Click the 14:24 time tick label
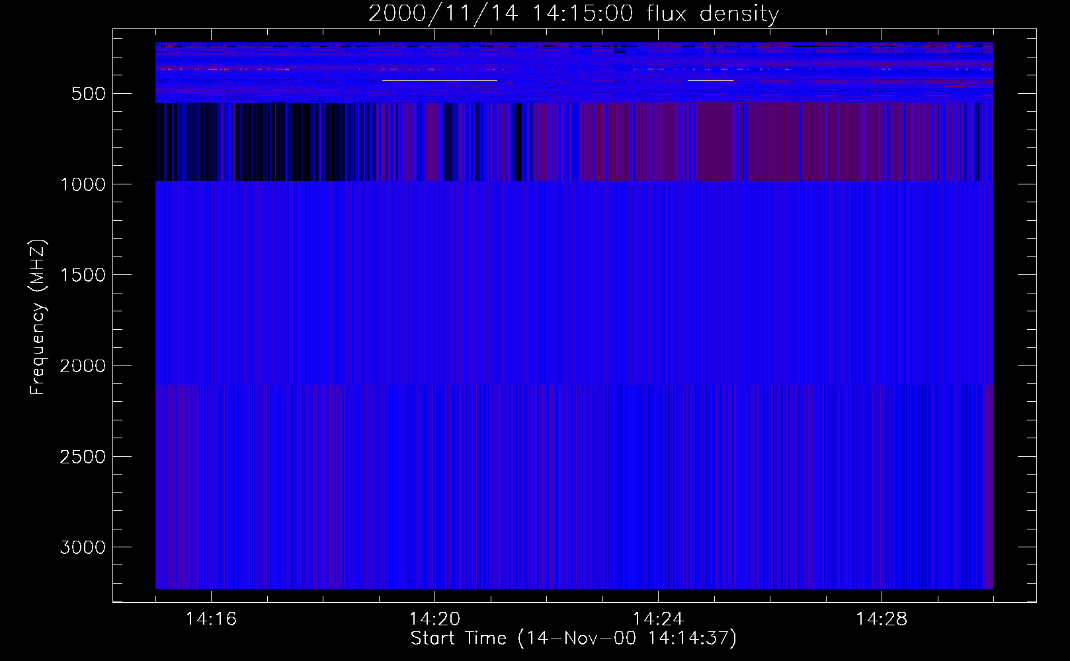 pyautogui.click(x=658, y=619)
